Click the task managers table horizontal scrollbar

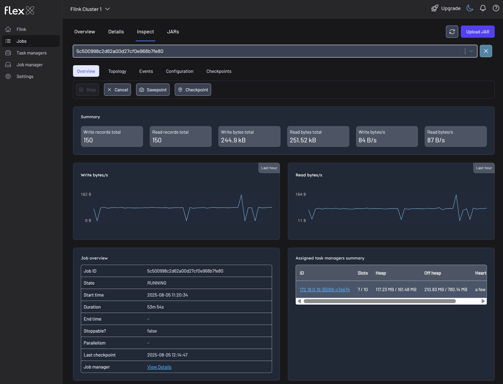[379, 301]
